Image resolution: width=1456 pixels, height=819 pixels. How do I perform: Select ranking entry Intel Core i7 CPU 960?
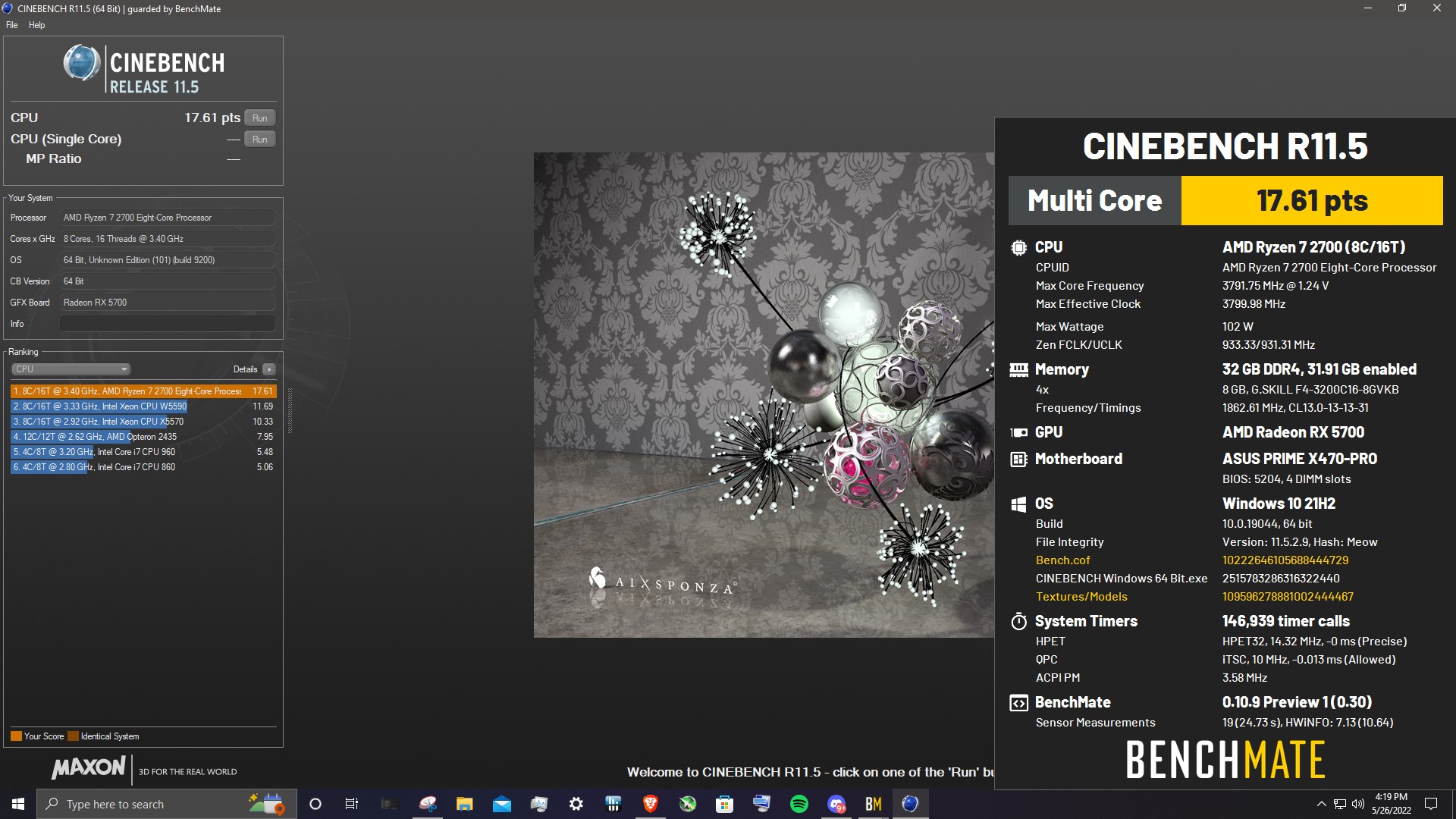143,452
